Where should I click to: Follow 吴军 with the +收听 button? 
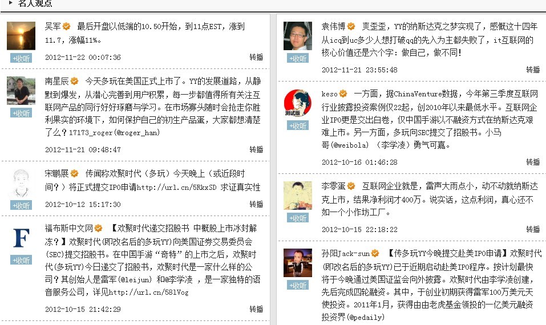point(21,59)
